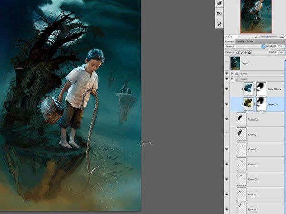Select the Ebene 16 layer image thumbnail
This screenshot has height=214, width=286.
coord(248,104)
